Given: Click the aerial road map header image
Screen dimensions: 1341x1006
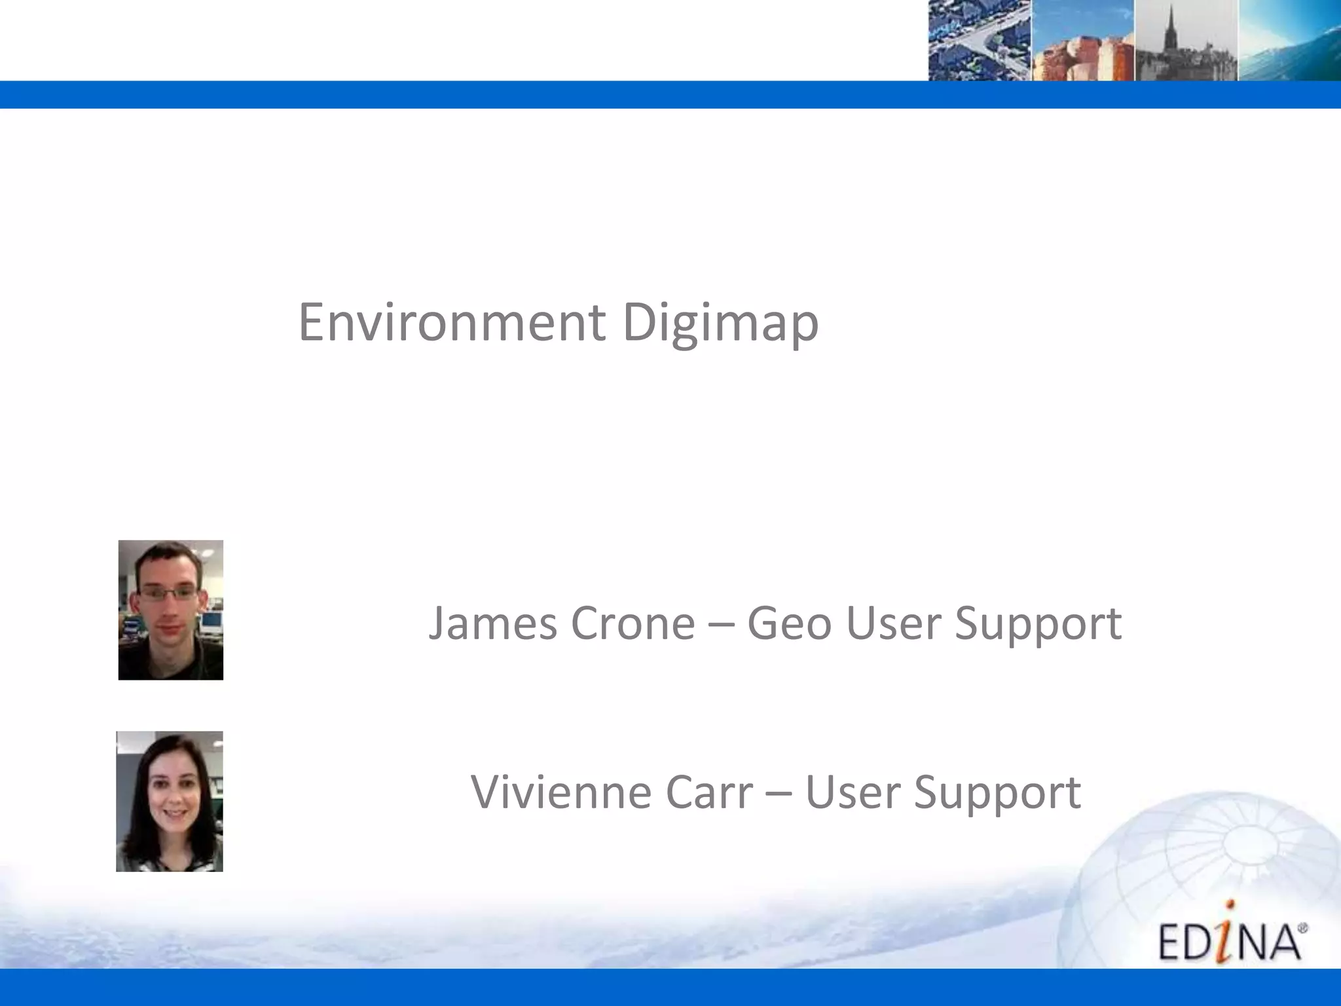Looking at the screenshot, I should [979, 41].
